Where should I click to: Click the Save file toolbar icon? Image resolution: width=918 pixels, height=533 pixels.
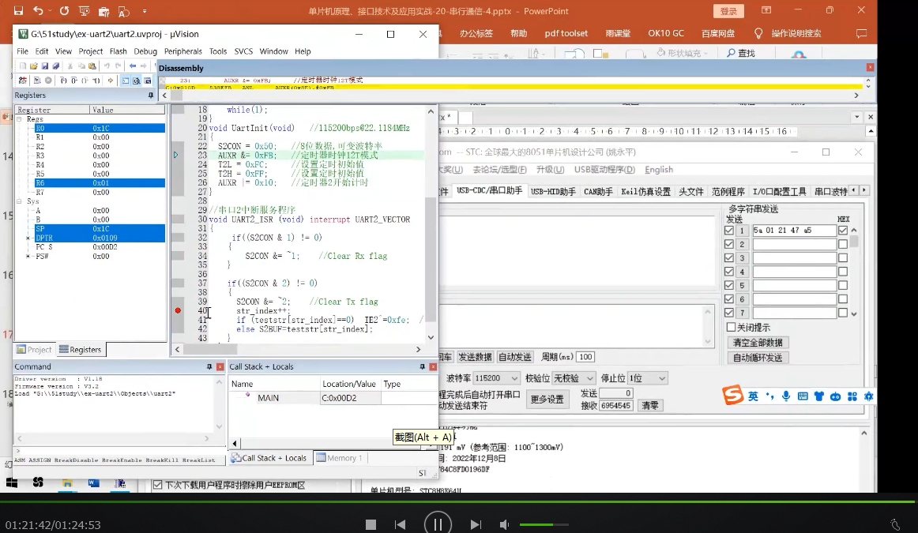pos(44,66)
